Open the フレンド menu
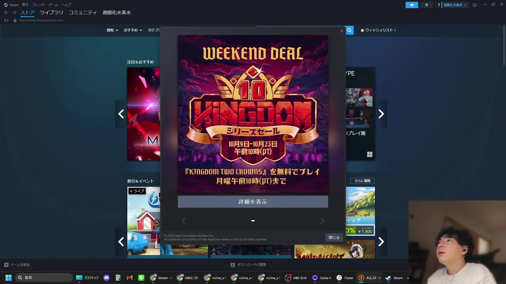506x284 pixels. click(39, 5)
